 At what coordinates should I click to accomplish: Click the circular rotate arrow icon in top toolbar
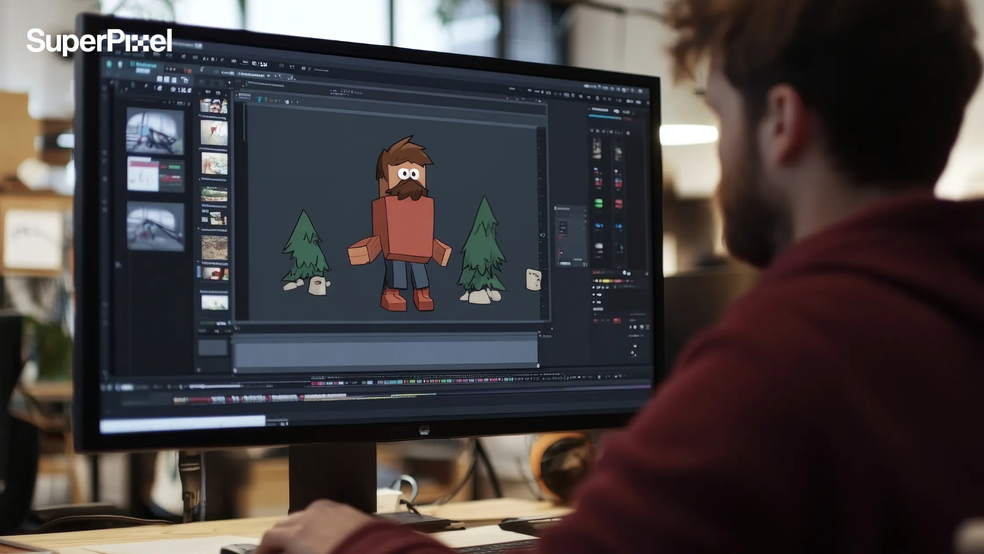click(292, 67)
